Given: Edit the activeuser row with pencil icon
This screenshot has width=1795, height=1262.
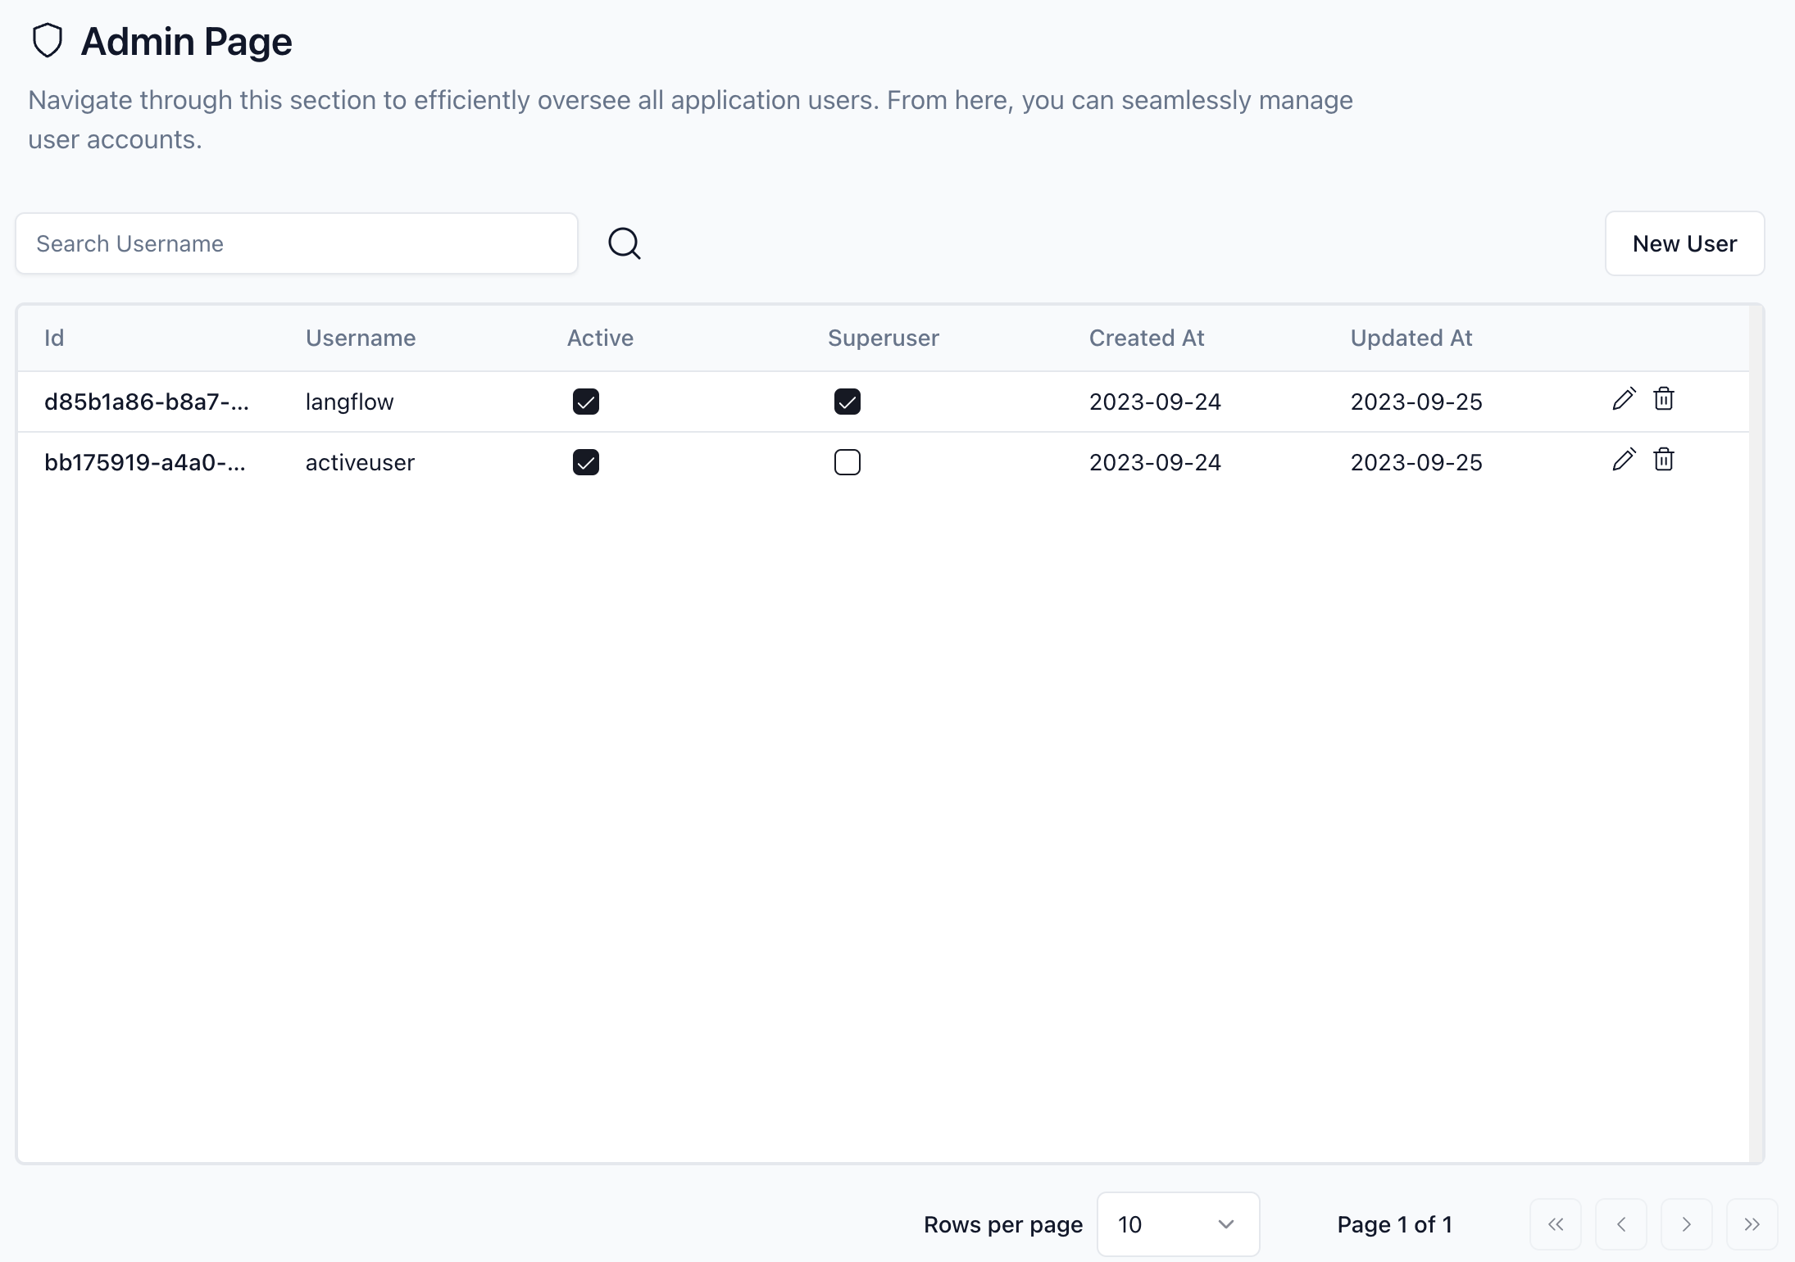Looking at the screenshot, I should (1624, 460).
